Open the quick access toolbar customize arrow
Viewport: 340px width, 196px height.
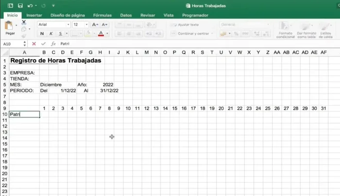coord(53,6)
